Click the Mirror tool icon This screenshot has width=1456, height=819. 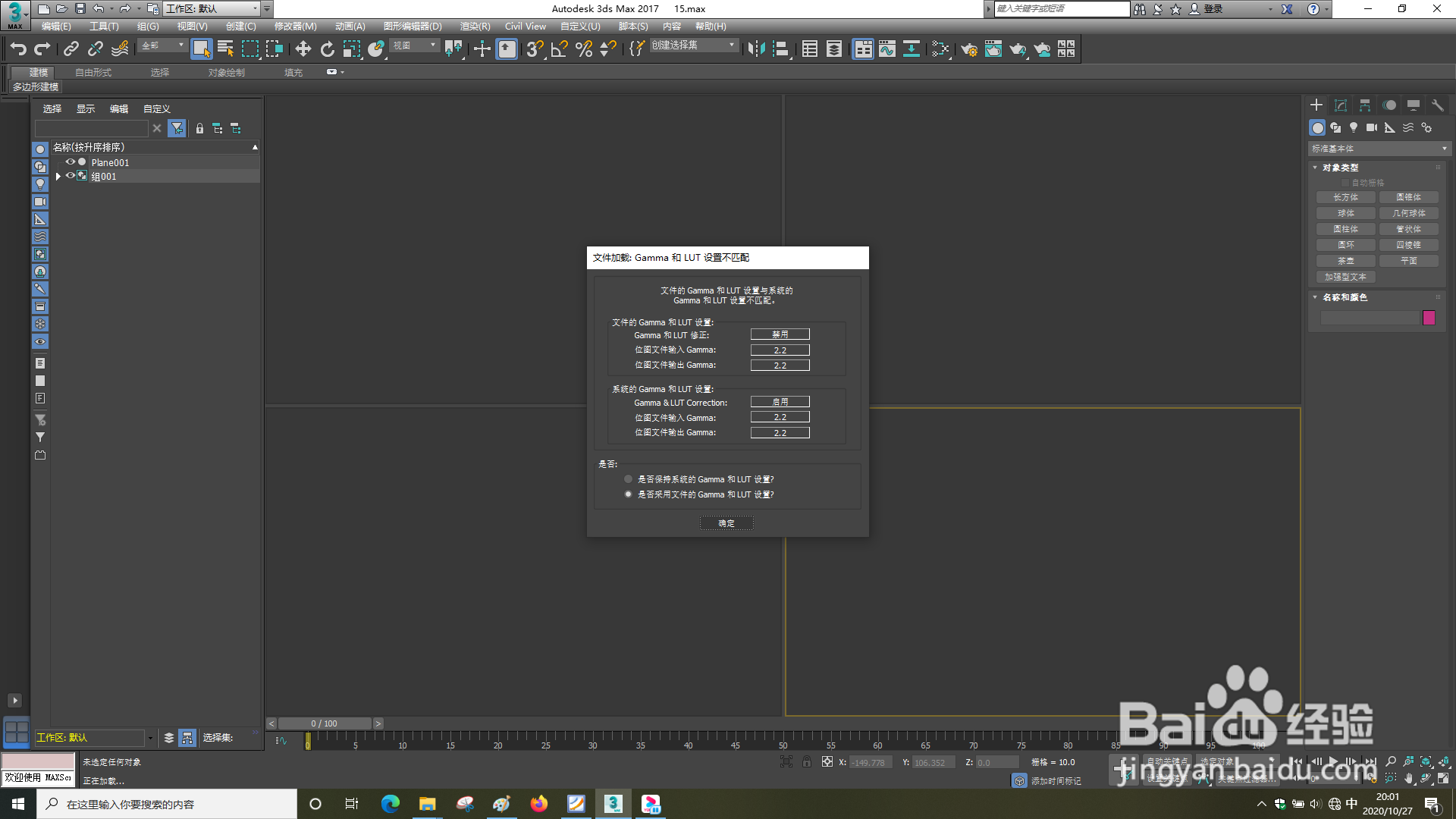tap(756, 49)
